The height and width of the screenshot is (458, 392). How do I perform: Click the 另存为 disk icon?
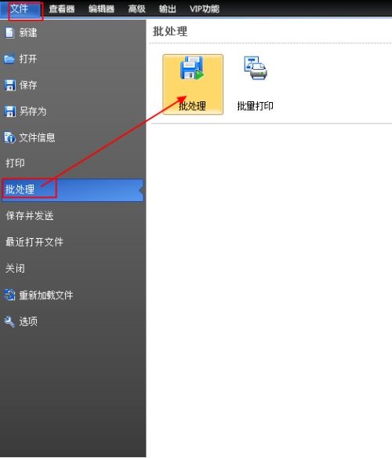pyautogui.click(x=9, y=112)
